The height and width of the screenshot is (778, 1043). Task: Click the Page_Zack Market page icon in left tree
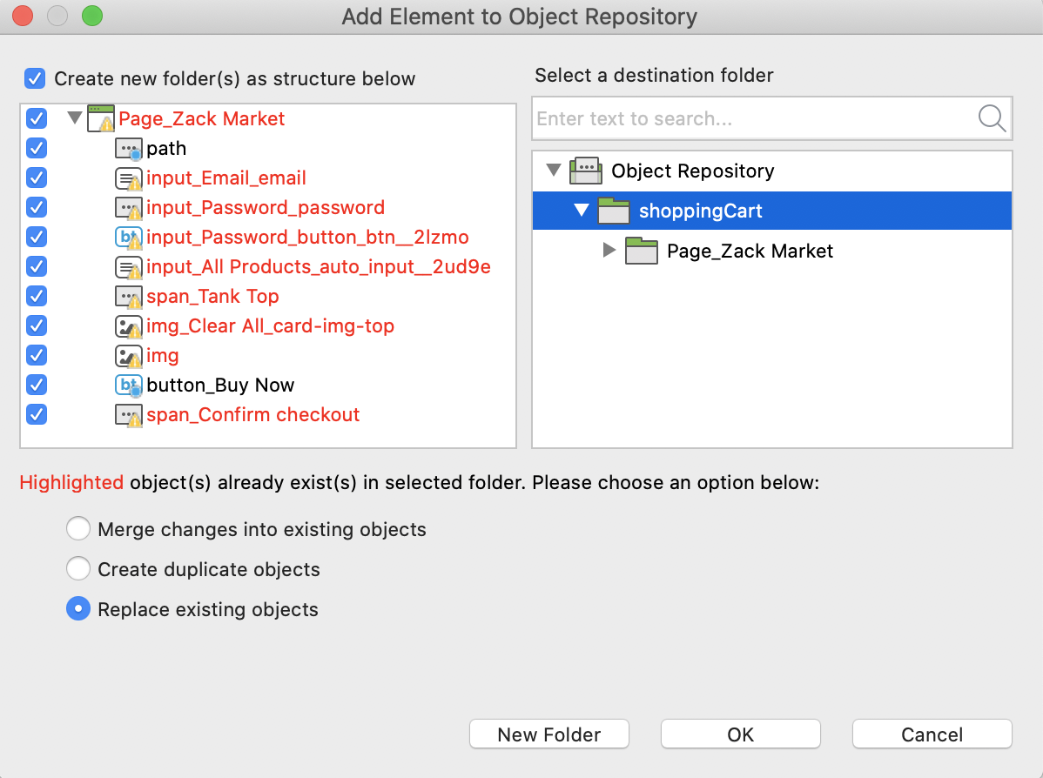click(101, 118)
